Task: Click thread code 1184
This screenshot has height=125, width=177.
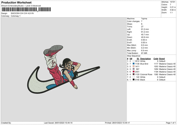Action: tap(156, 72)
